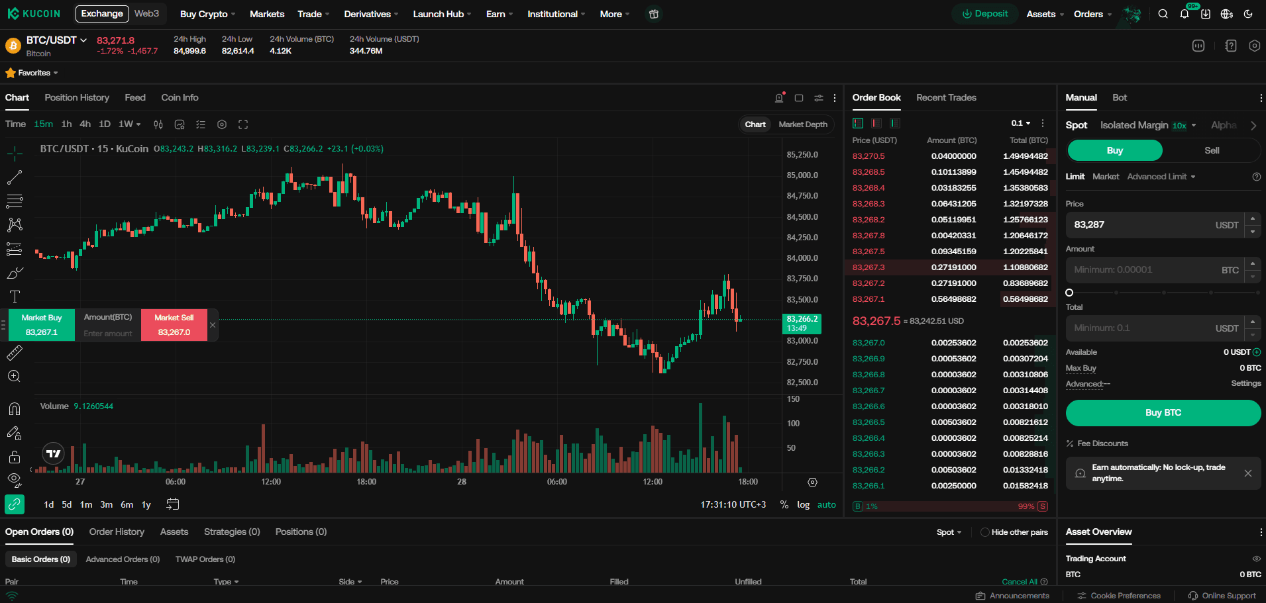Select the ruler measure tool
This screenshot has width=1266, height=603.
click(x=15, y=353)
